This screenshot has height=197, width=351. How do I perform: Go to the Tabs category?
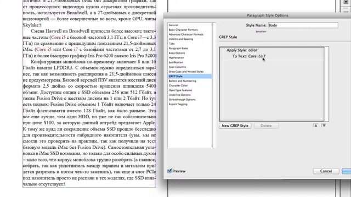(x=172, y=44)
